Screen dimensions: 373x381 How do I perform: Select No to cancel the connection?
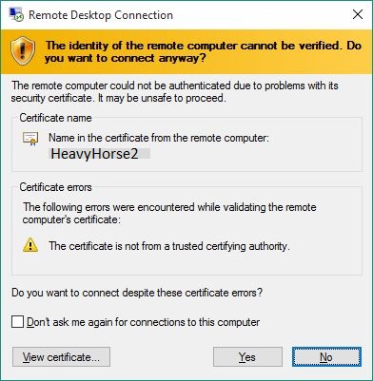tap(326, 357)
